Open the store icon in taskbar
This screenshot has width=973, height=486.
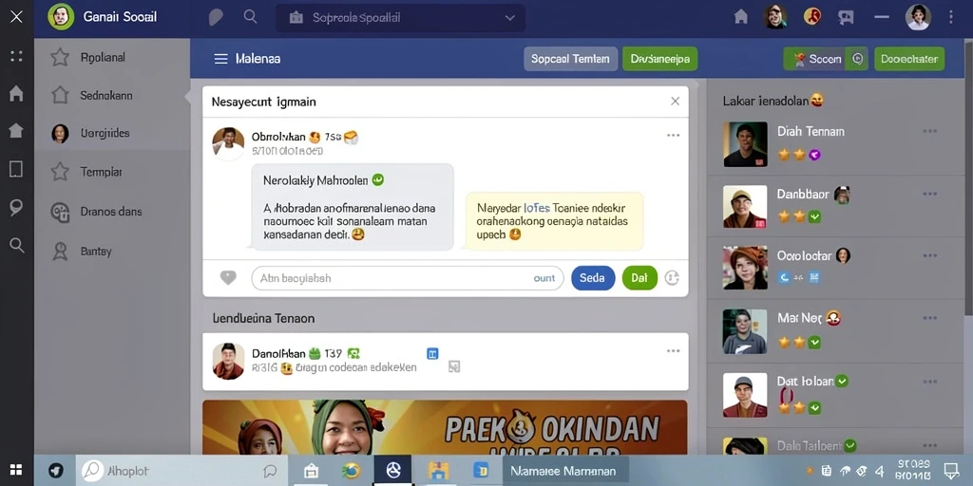pyautogui.click(x=311, y=471)
